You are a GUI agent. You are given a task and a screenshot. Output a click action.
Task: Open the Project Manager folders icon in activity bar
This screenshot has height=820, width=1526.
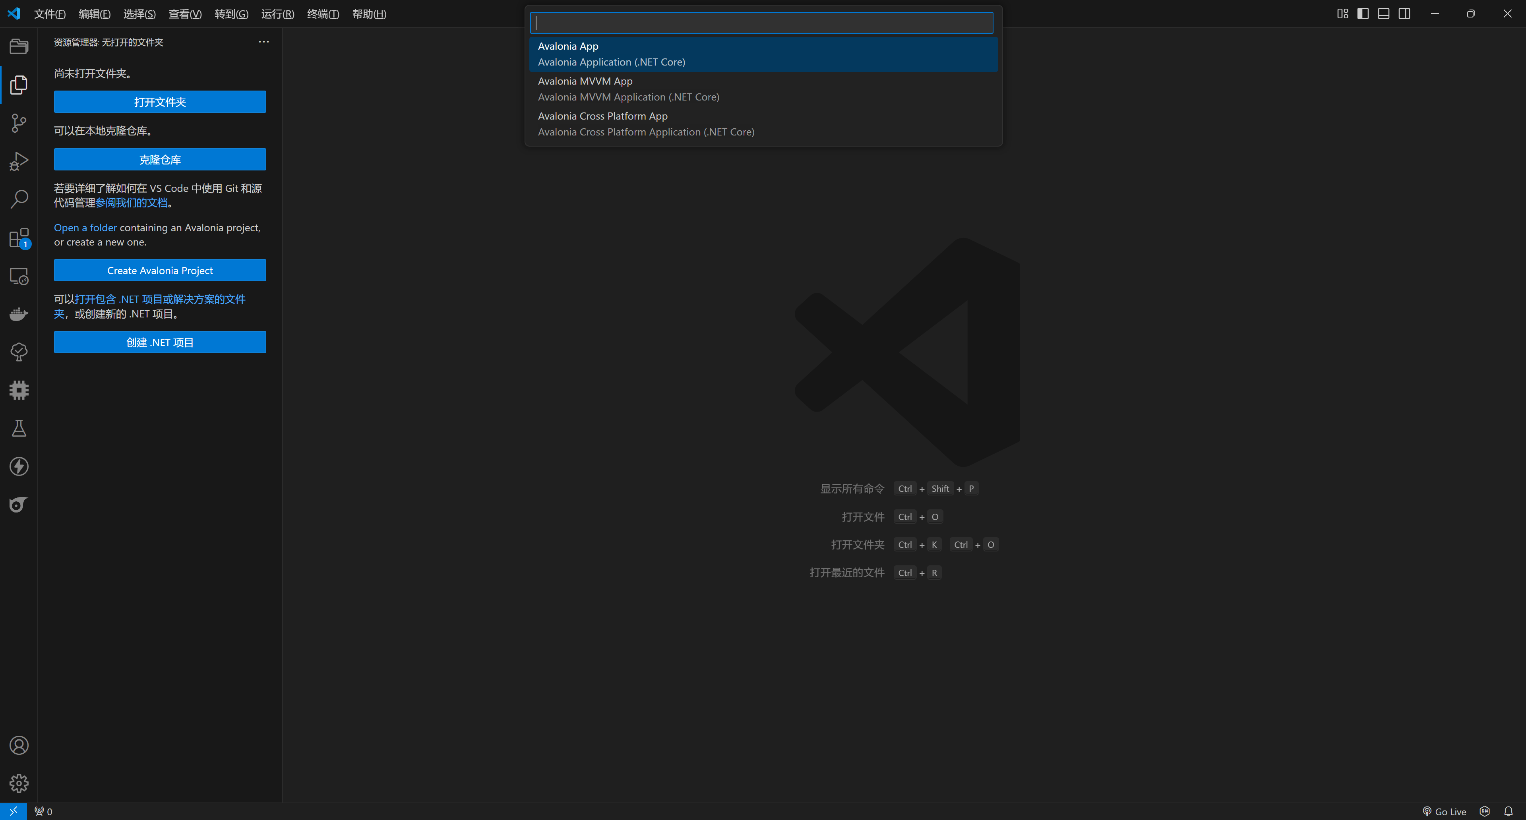click(19, 46)
